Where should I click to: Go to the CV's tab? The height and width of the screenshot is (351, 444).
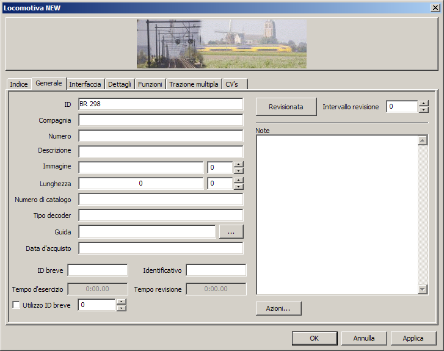coord(231,84)
